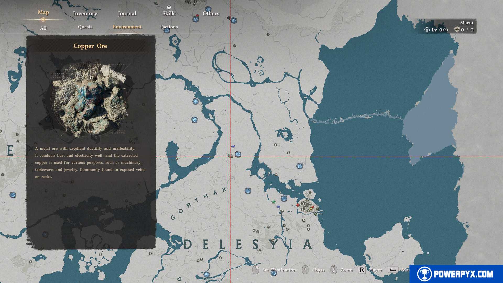The image size is (503, 283).
Task: Open the Inventory tab
Action: point(85,14)
